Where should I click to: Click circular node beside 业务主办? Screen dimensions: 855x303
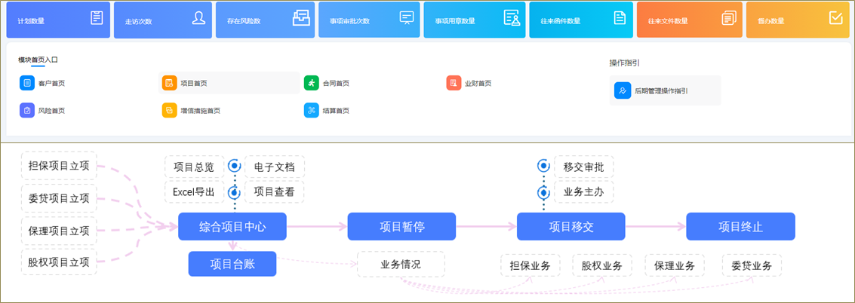[x=543, y=192]
